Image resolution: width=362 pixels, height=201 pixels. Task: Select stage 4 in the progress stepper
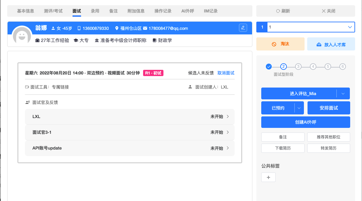click(313, 67)
